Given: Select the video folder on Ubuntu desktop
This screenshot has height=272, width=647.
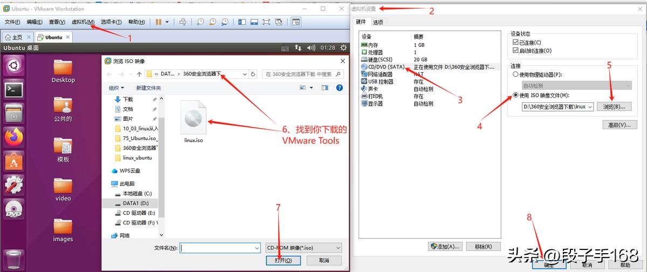Looking at the screenshot, I should [63, 190].
